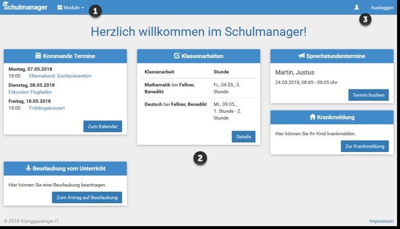The image size is (400, 229).
Task: Expand the Module dropdown menu
Action: pyautogui.click(x=71, y=8)
